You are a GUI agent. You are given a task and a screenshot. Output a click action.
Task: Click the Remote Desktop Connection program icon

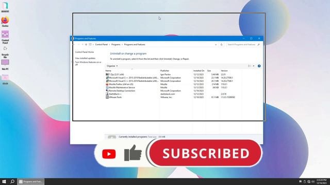(107, 91)
